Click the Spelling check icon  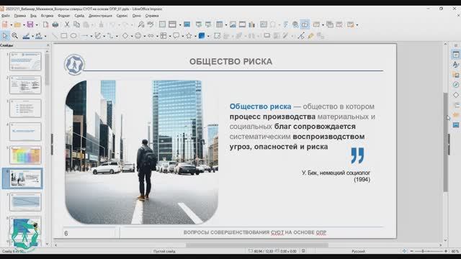click(151, 24)
